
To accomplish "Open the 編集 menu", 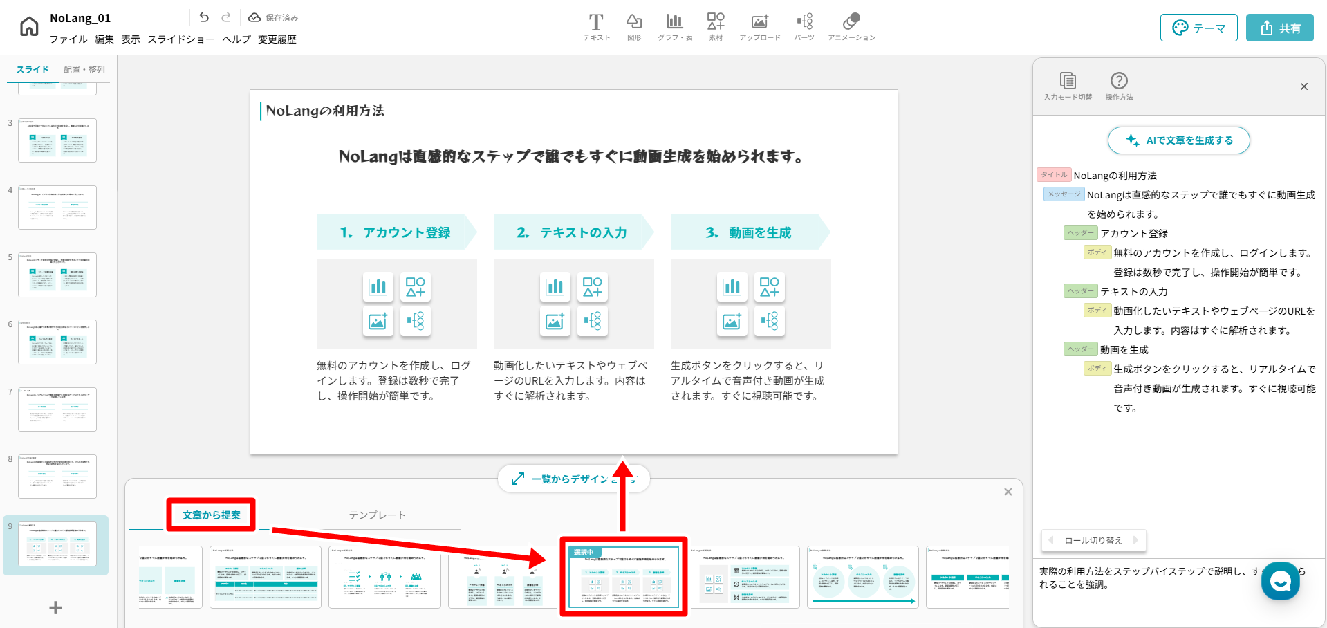I will tap(104, 39).
